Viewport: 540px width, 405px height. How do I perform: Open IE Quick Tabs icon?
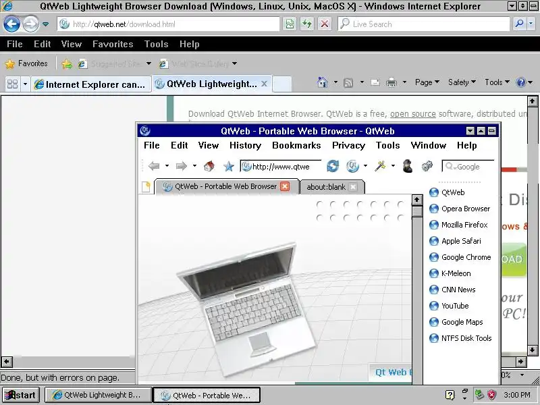[x=13, y=84]
